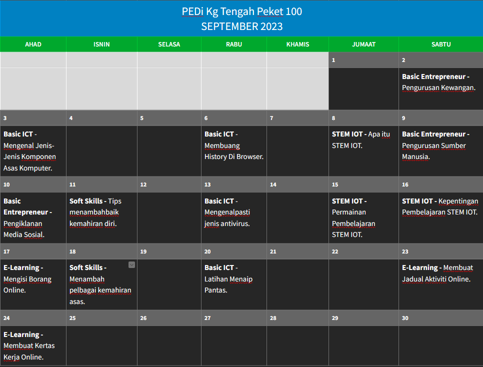Image resolution: width=483 pixels, height=367 pixels.
Task: Select the empty cell under day 25
Action: coord(101,345)
